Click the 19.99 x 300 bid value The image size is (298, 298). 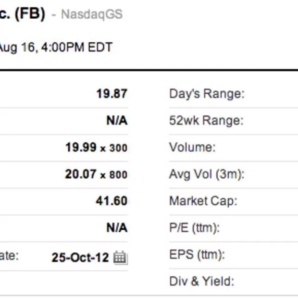[x=96, y=148]
